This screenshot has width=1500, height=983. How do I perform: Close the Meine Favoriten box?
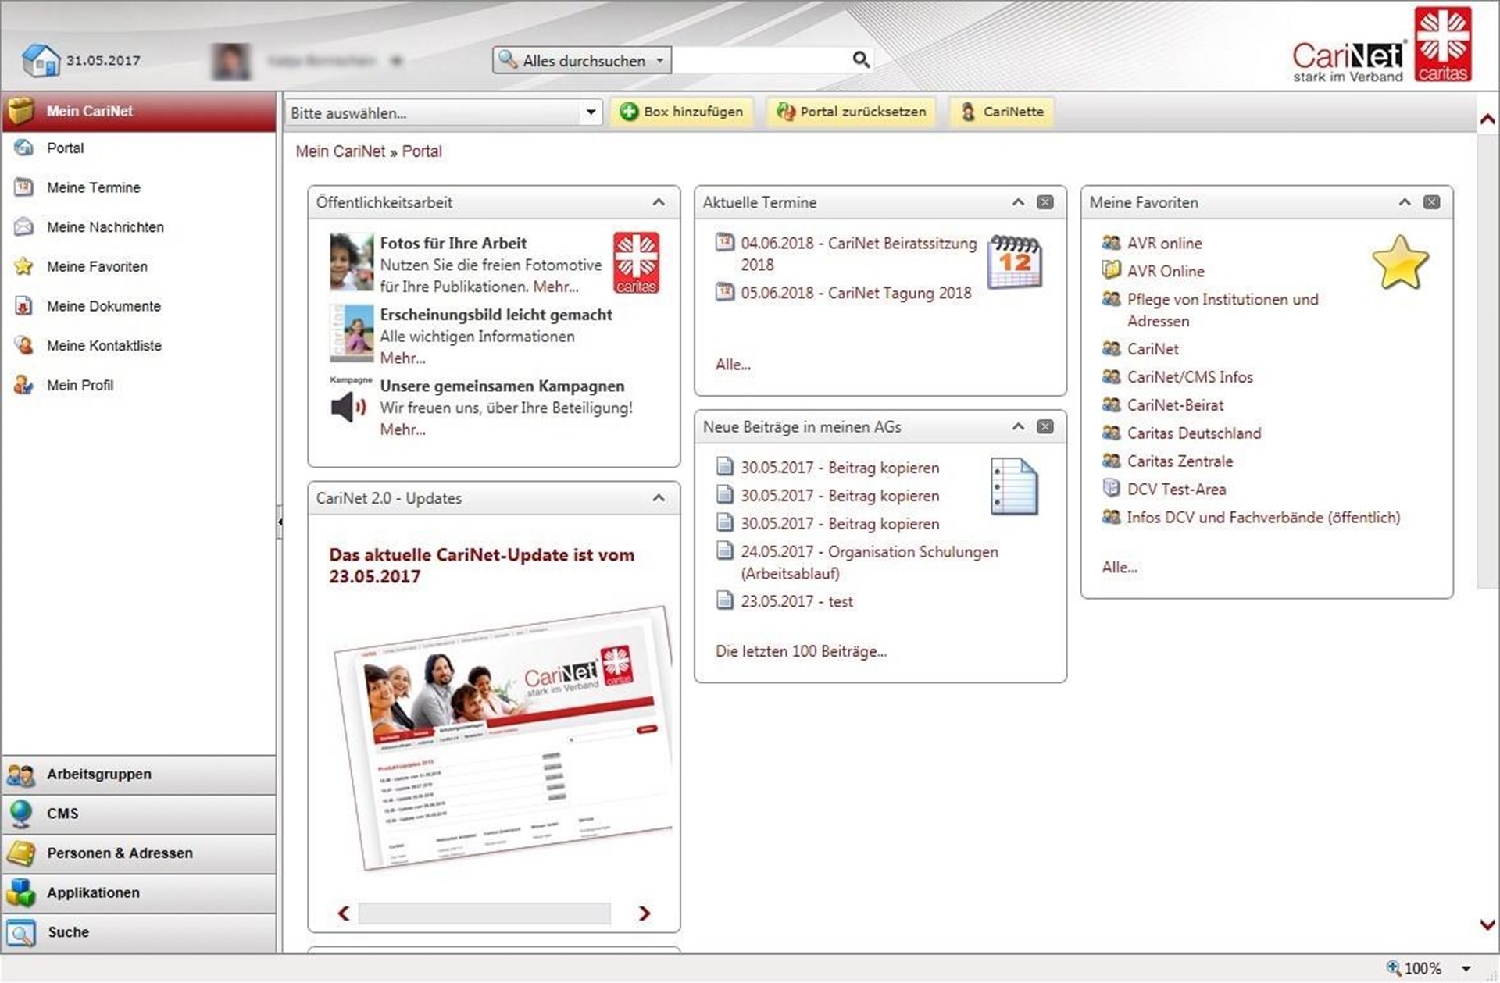tap(1431, 202)
